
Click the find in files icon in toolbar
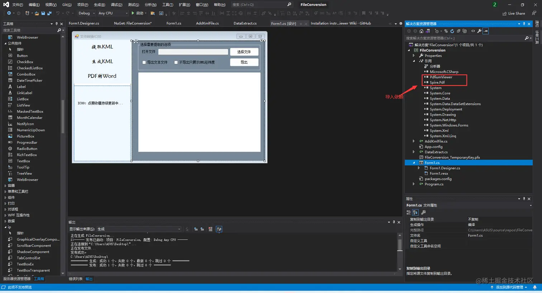(152, 13)
